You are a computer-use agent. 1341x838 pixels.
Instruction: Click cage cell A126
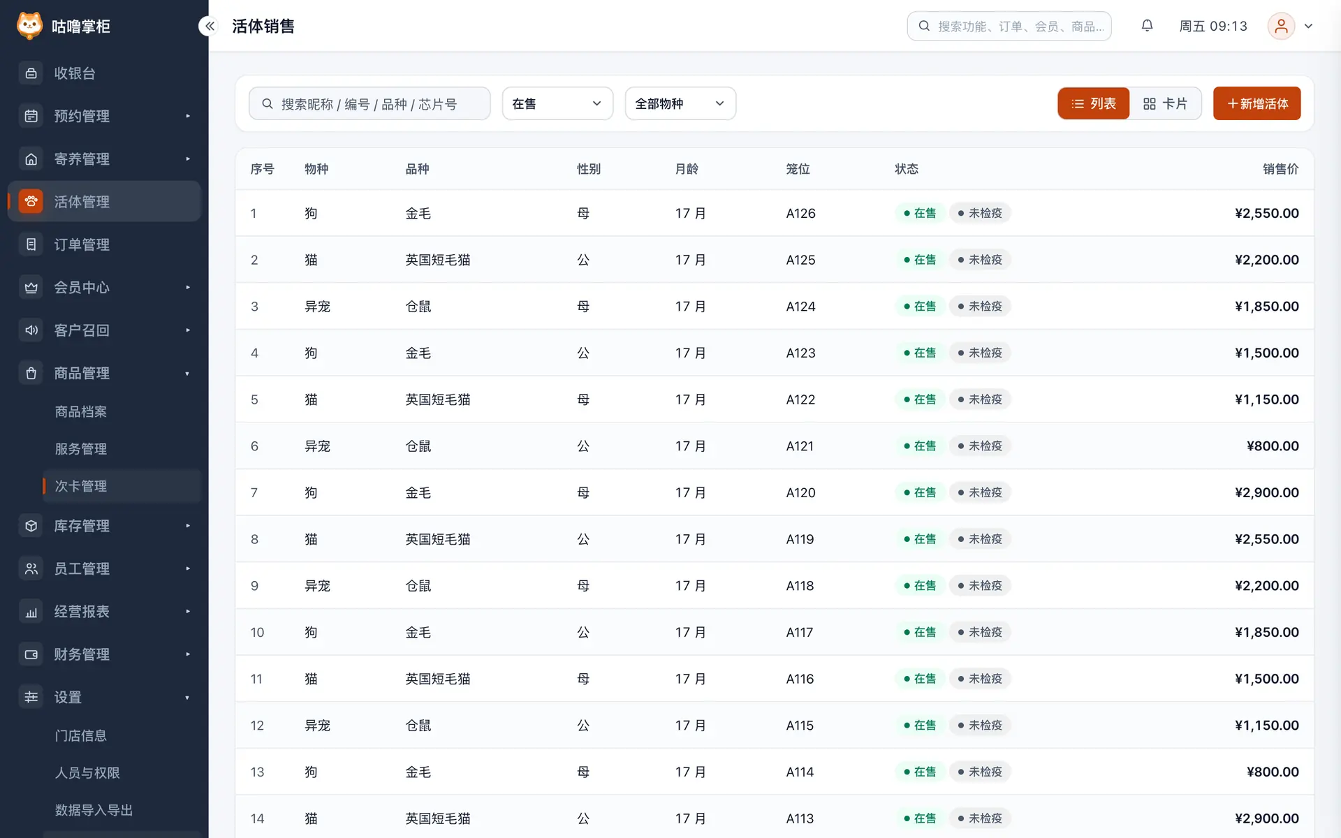[x=800, y=213]
